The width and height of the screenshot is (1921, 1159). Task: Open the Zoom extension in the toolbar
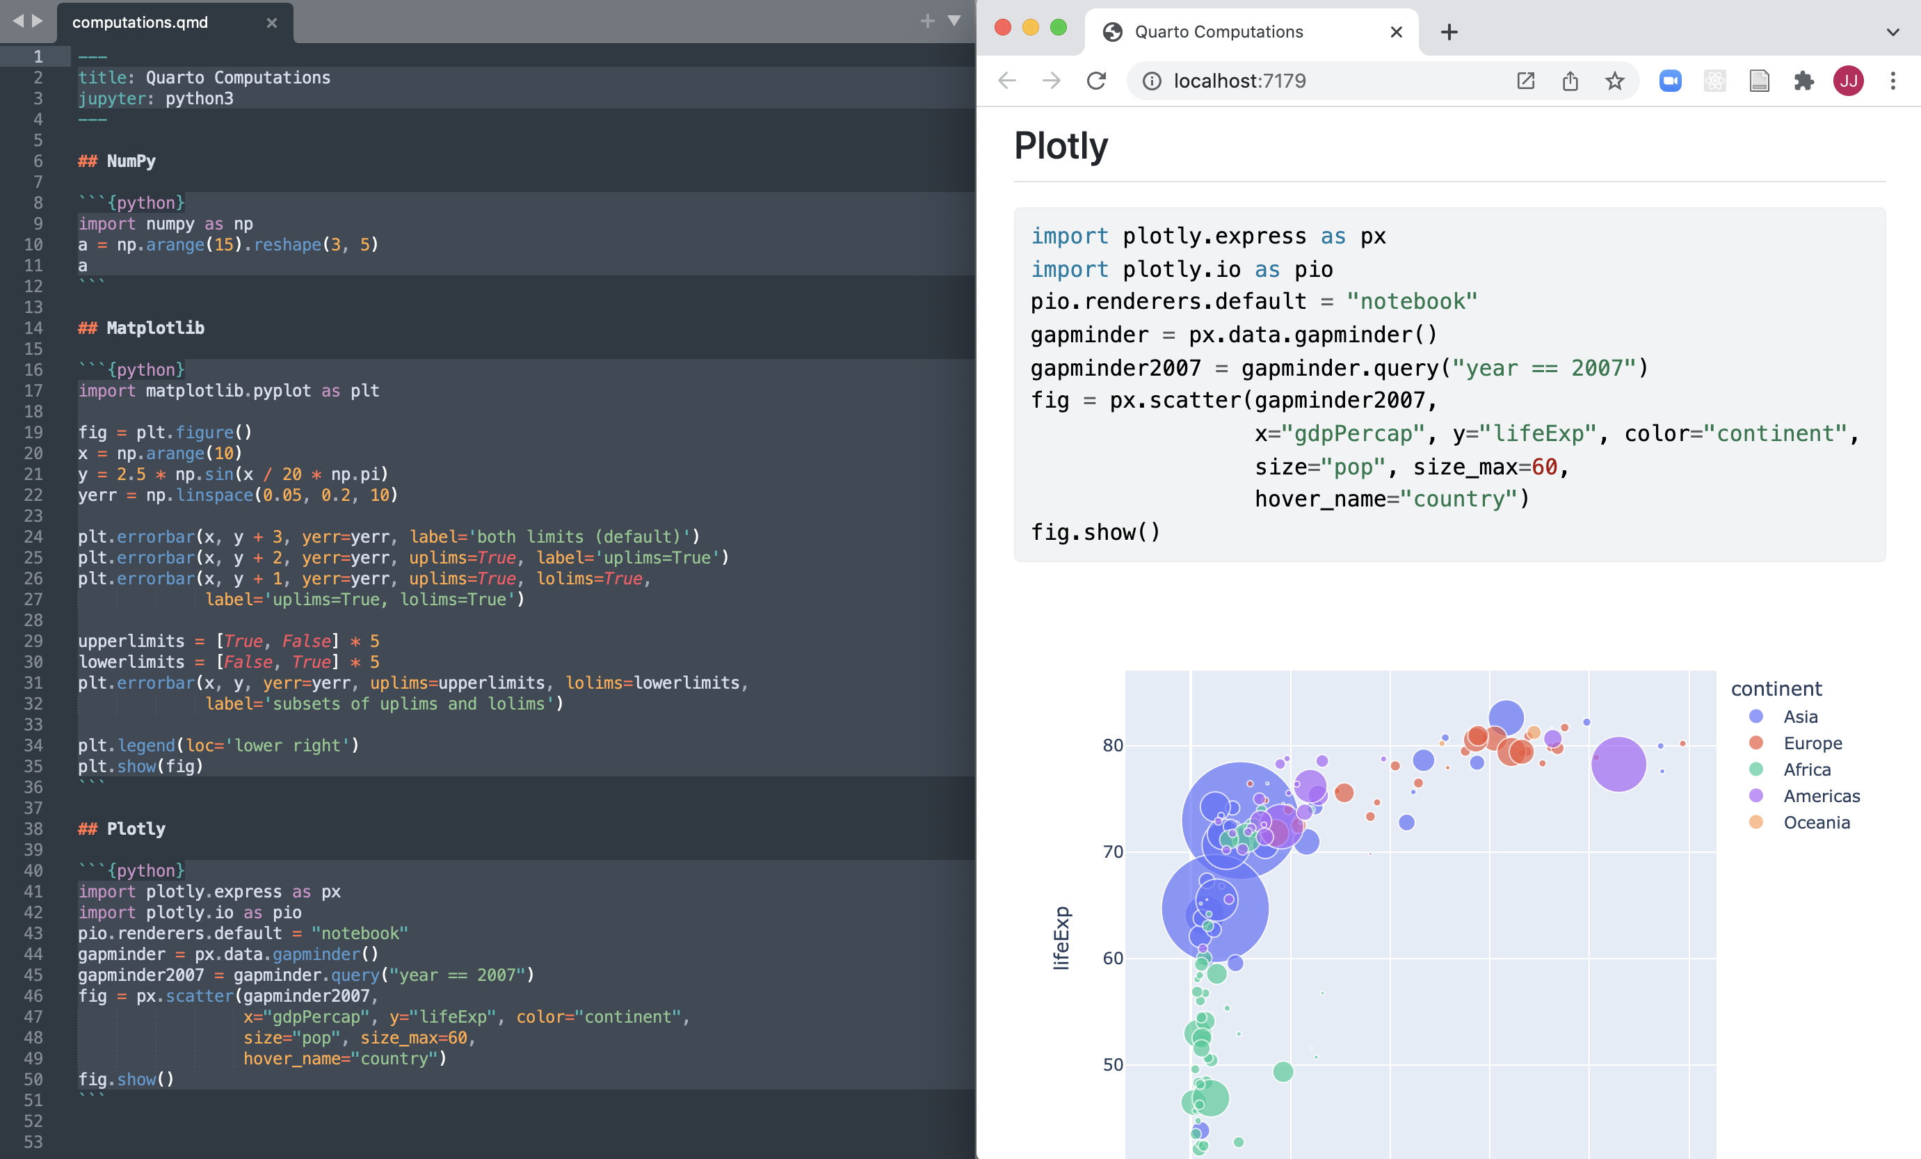tap(1669, 80)
